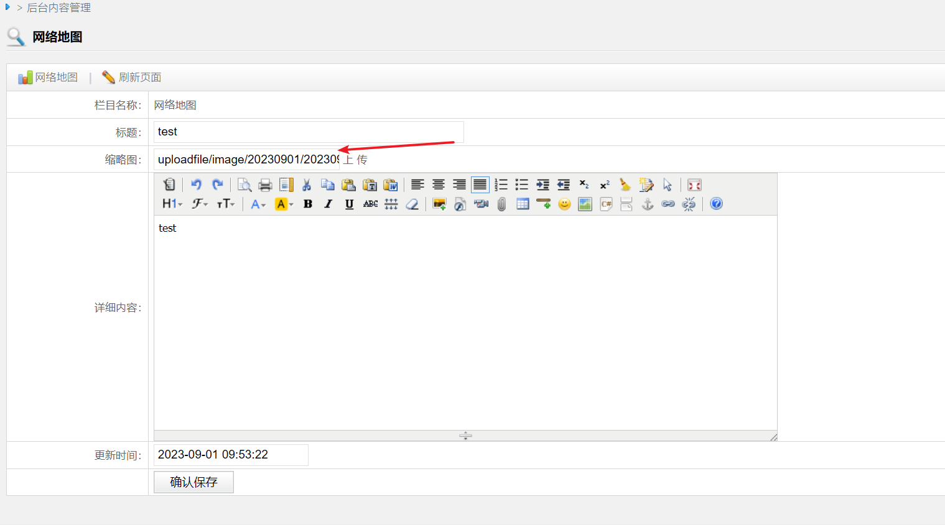Click the editor bottom resize handle bar
Screen dimensions: 945x525
[465, 436]
